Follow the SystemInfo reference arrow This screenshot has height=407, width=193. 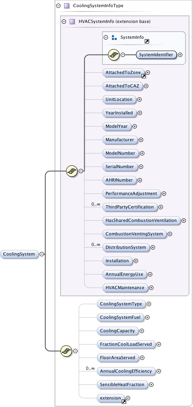(147, 41)
